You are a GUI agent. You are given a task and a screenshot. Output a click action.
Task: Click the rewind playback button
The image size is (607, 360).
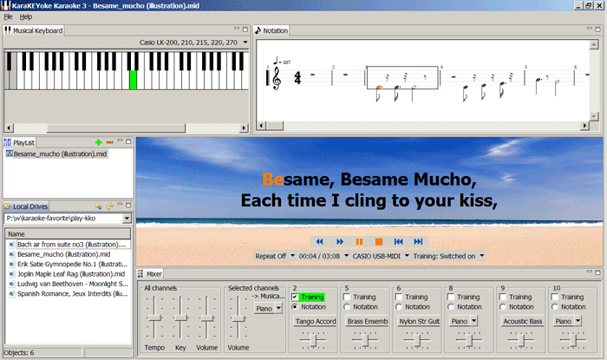coord(319,241)
